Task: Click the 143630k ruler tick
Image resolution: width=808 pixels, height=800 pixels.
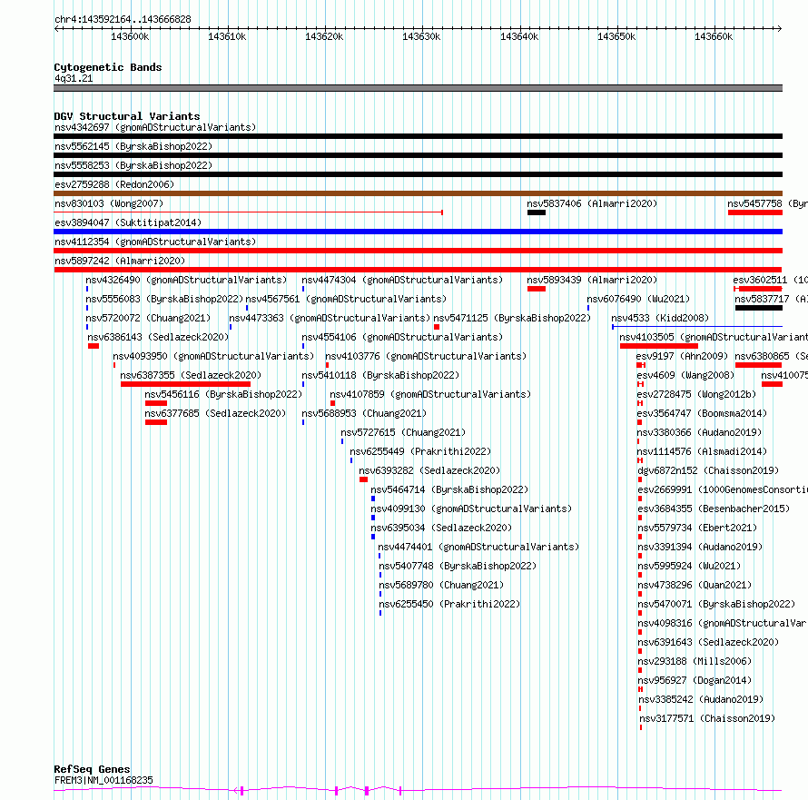Action: click(x=421, y=36)
